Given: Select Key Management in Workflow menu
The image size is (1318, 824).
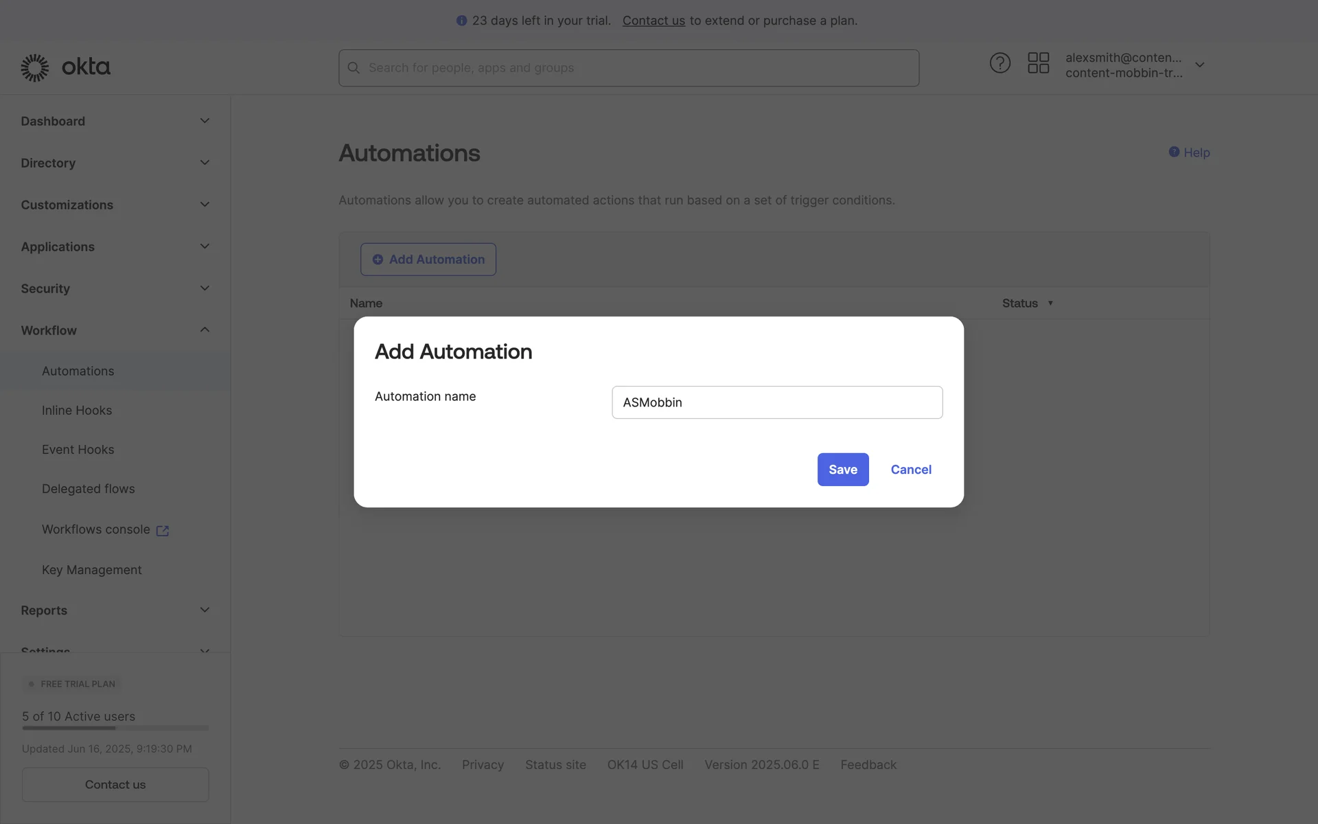Looking at the screenshot, I should 92,570.
